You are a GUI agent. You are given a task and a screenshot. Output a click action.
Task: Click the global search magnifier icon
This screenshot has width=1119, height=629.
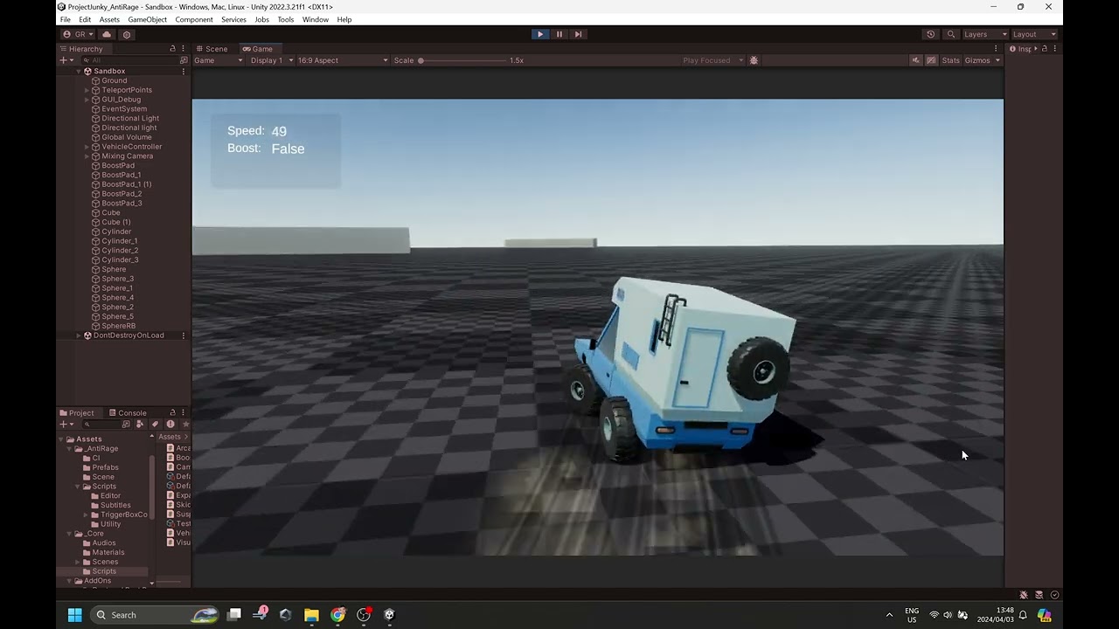950,34
